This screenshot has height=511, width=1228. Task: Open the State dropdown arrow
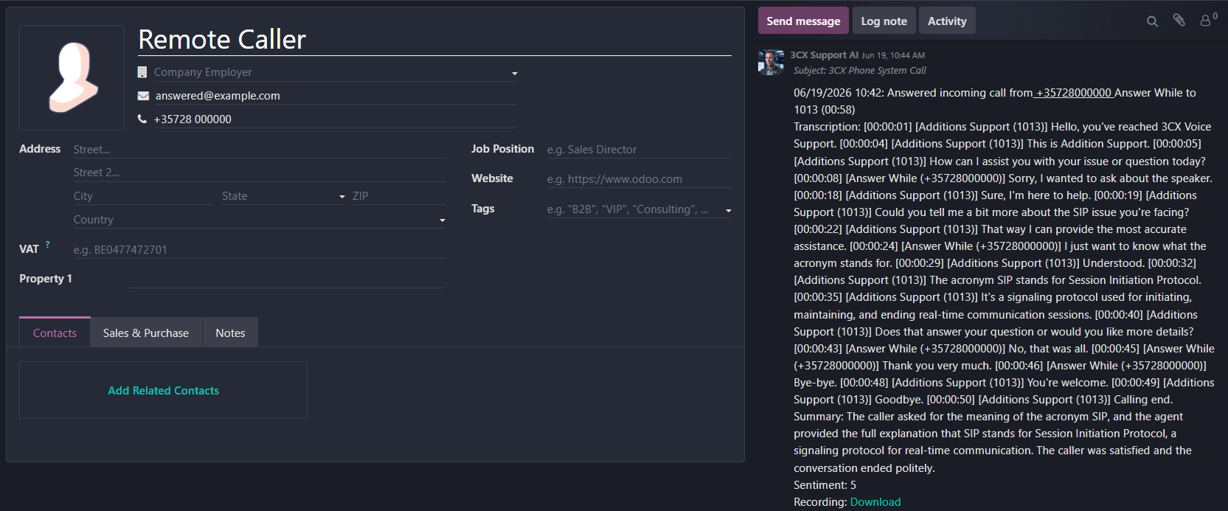pos(342,197)
